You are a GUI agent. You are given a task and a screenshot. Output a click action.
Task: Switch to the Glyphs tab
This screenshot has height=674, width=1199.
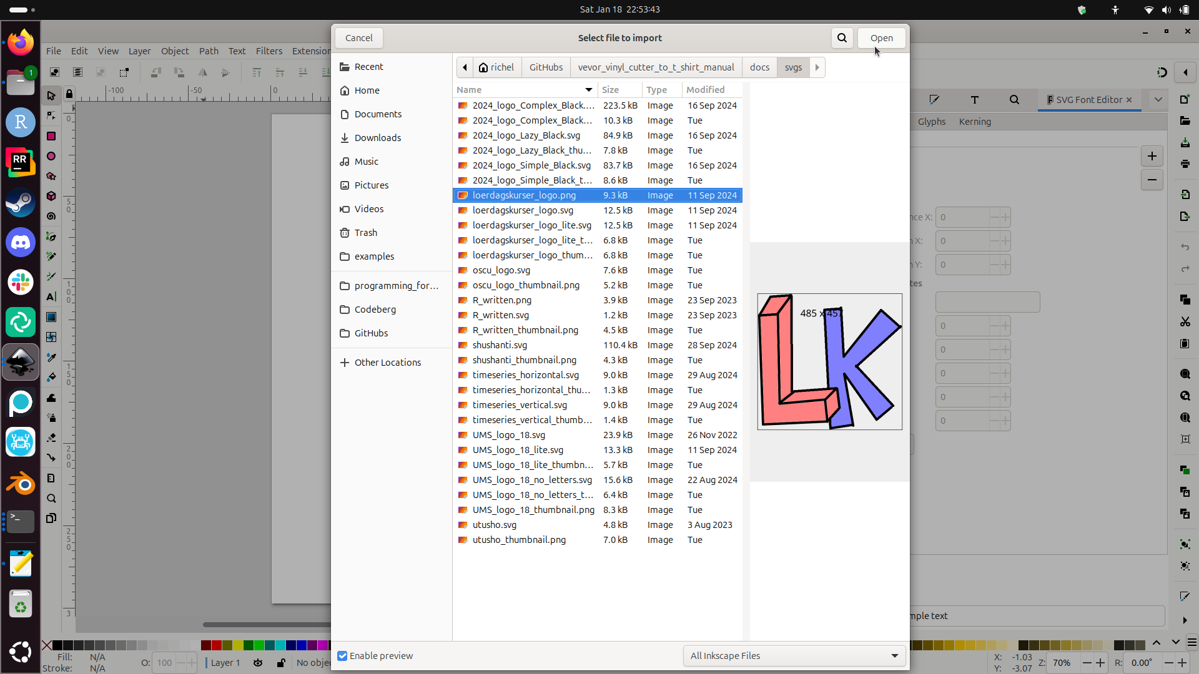tap(932, 122)
